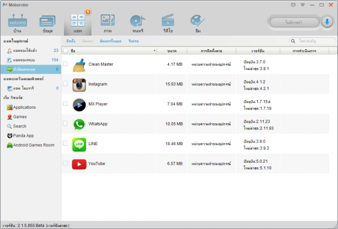Click the Clean Master app name

point(101,64)
